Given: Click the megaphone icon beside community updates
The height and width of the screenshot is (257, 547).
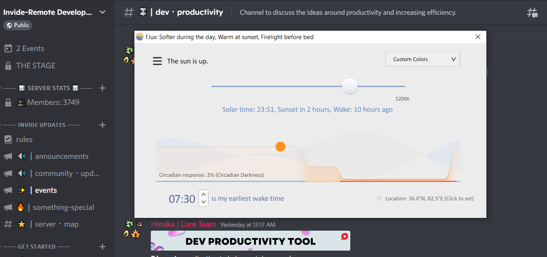Looking at the screenshot, I should [x=8, y=174].
